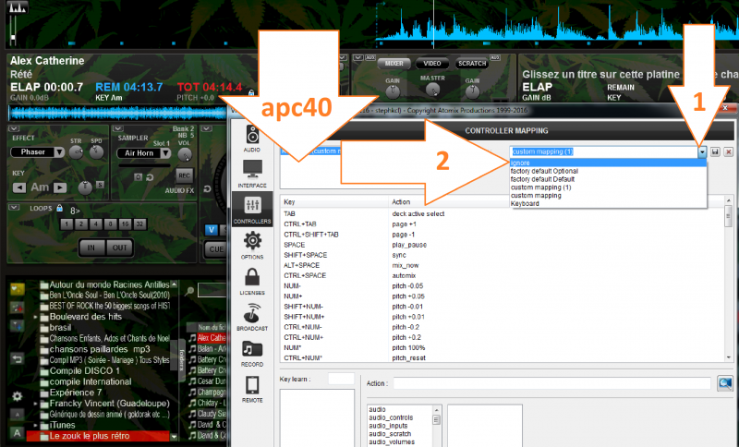Click the smaller font 'a' icon in browser

17,415
